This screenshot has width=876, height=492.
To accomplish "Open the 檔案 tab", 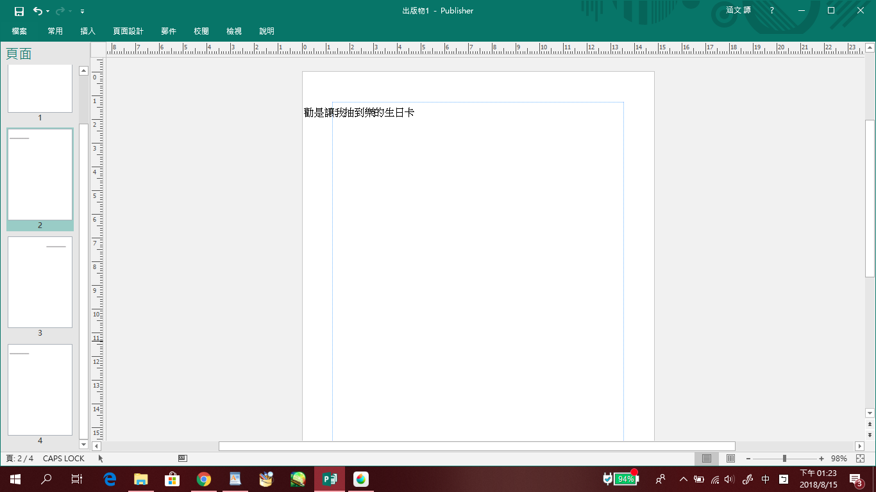I will [19, 31].
